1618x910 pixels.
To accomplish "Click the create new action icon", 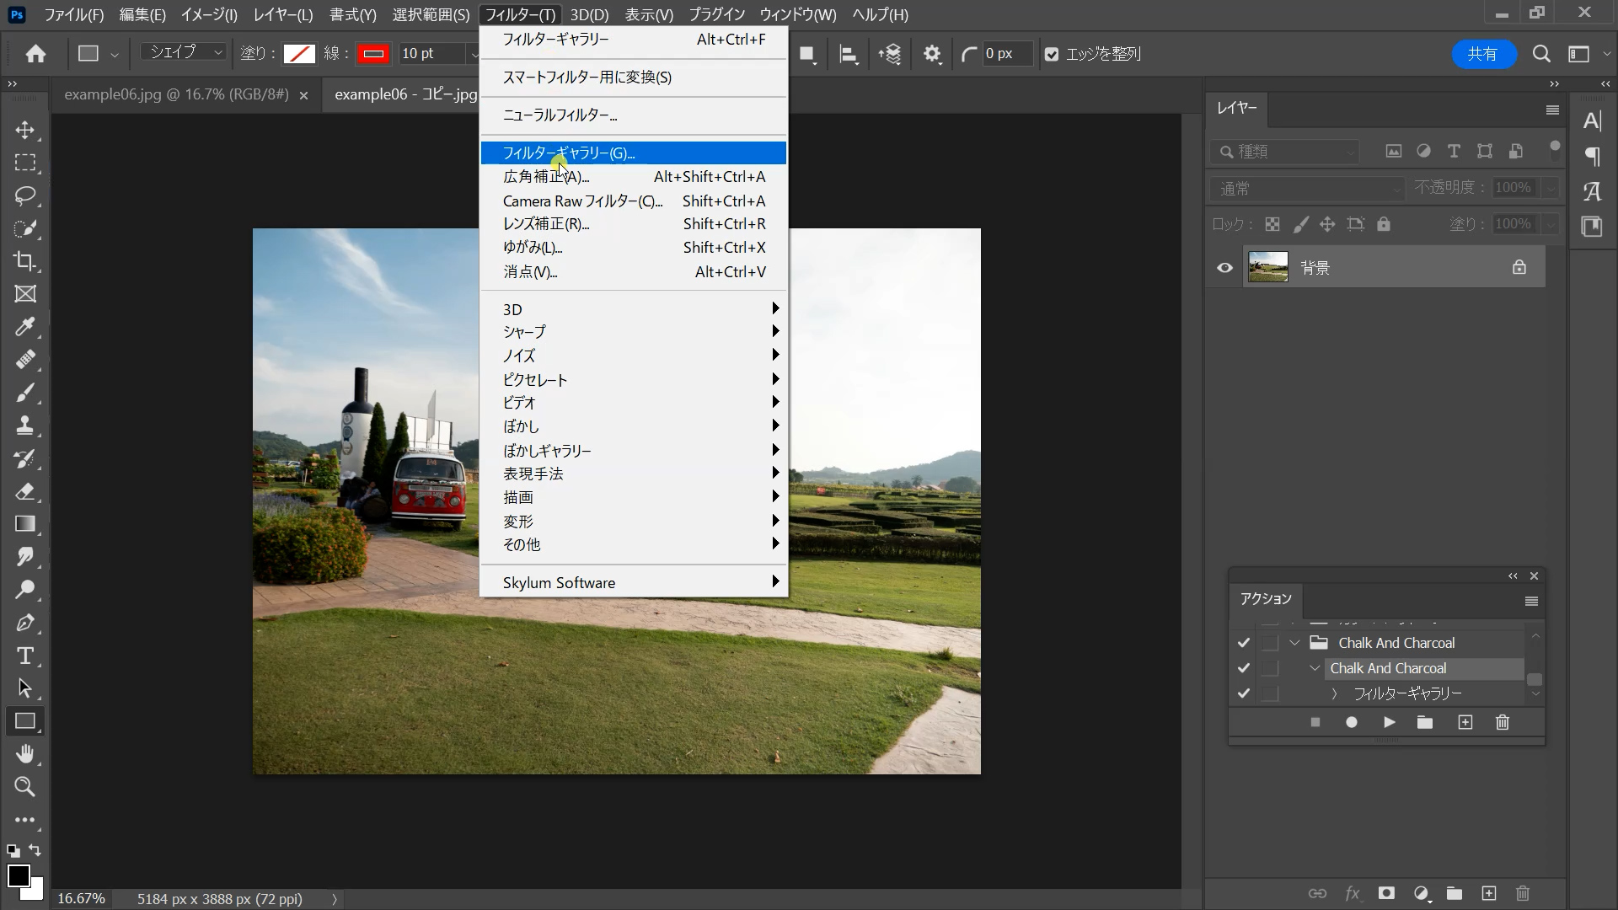I will coord(1465,722).
